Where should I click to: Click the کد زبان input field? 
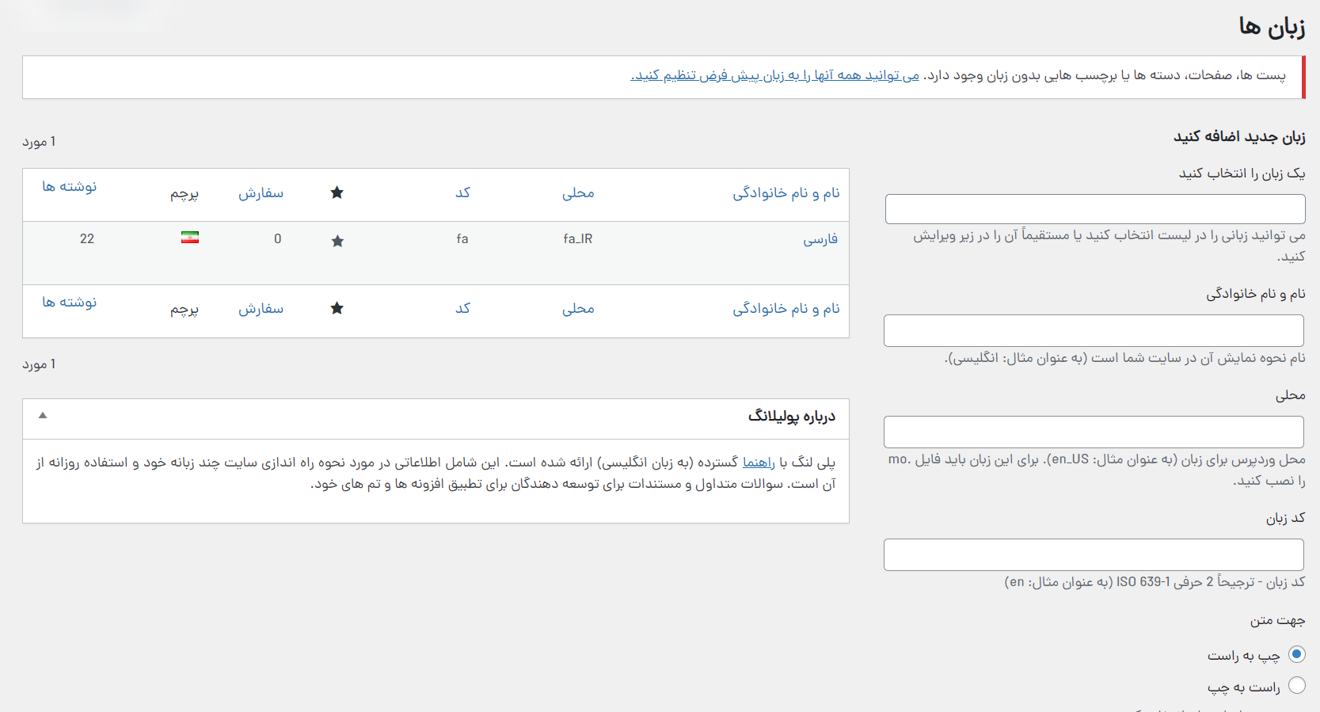click(1094, 554)
